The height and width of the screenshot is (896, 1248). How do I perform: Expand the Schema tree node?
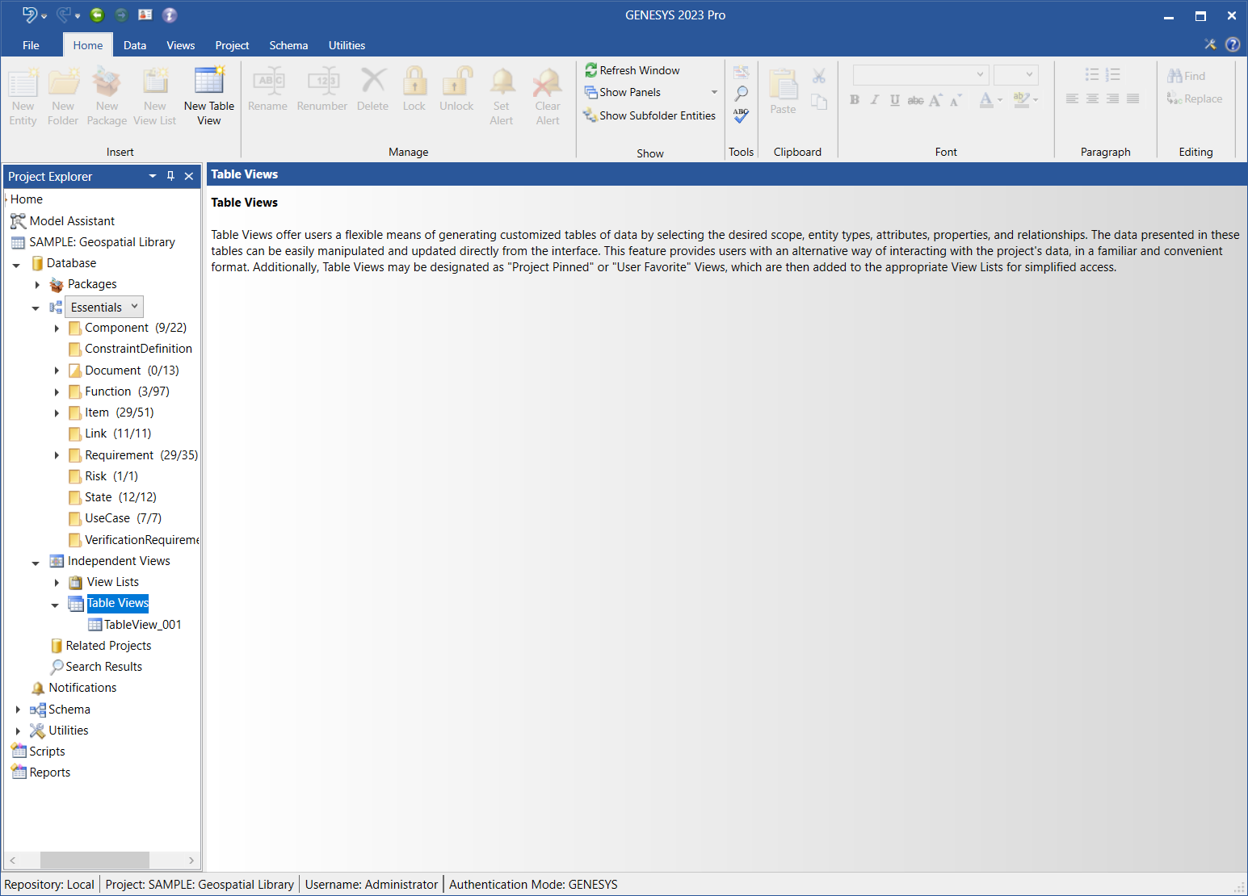tap(18, 710)
